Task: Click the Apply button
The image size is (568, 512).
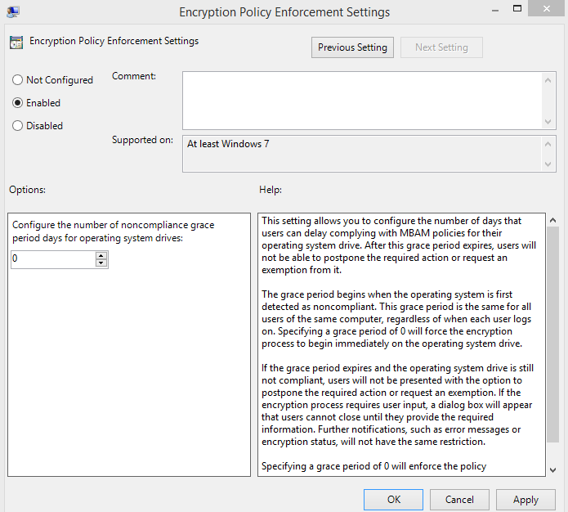Action: pos(526,500)
